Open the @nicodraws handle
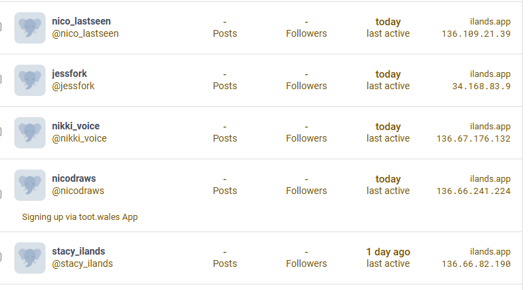 (x=78, y=191)
